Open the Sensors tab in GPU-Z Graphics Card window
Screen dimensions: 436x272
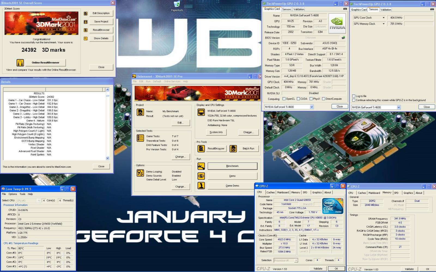pyautogui.click(x=287, y=9)
